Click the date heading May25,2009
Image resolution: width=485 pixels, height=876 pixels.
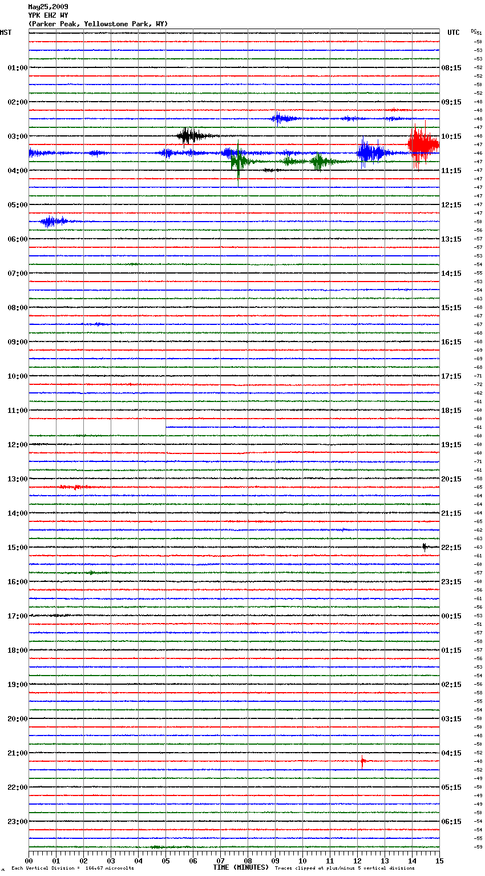click(x=48, y=7)
